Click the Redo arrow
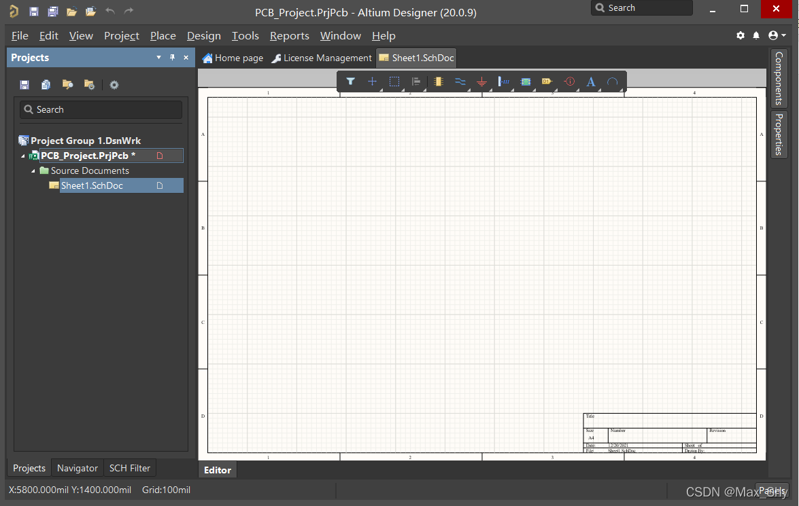The image size is (799, 506). point(129,11)
